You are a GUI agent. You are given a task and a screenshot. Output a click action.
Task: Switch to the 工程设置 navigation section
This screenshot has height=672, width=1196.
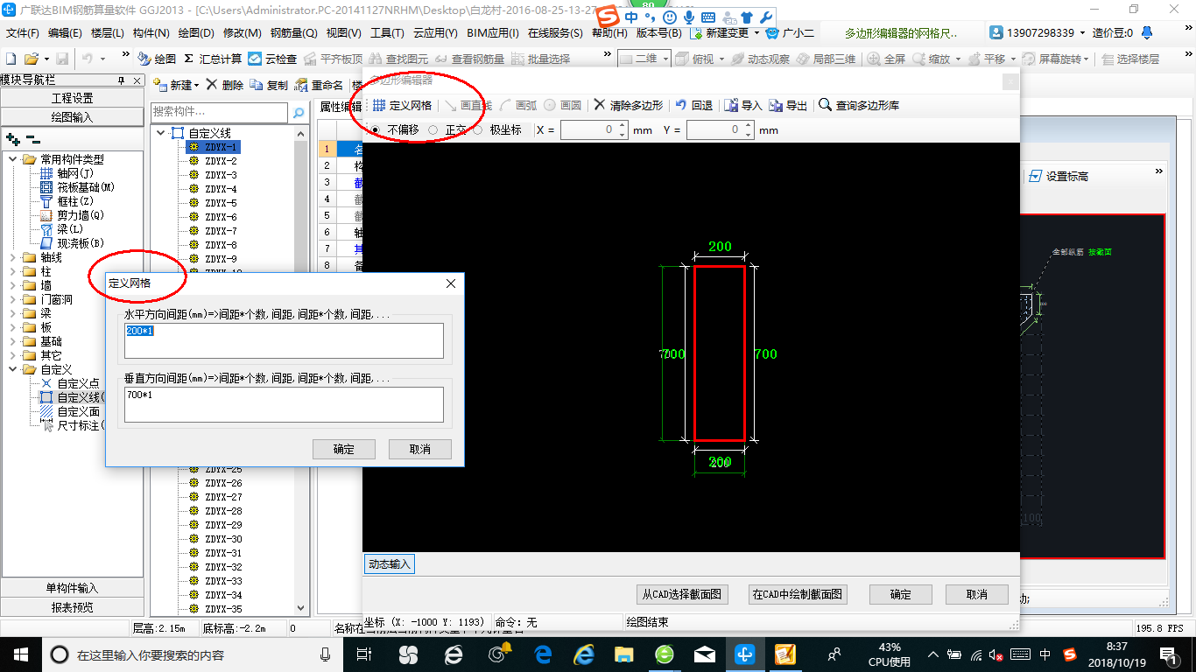[73, 98]
